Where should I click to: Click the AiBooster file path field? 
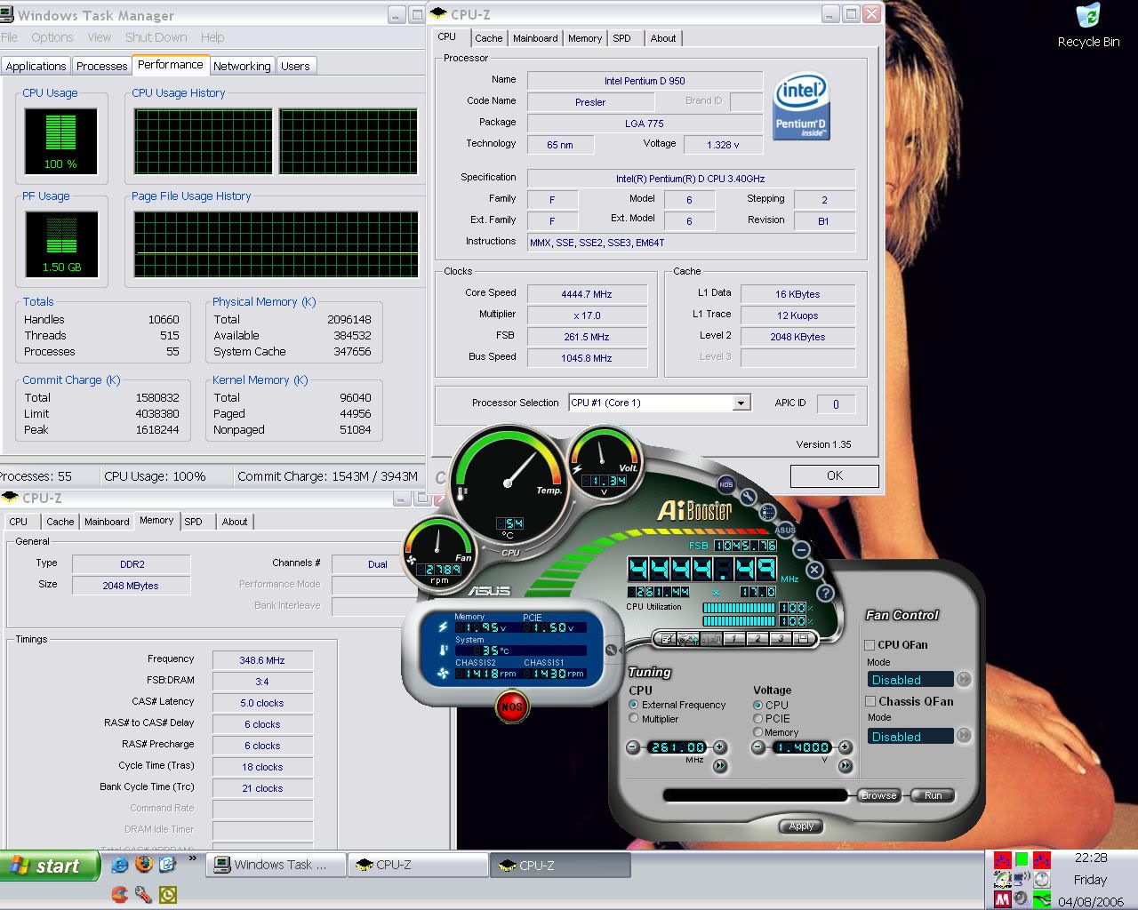(756, 795)
